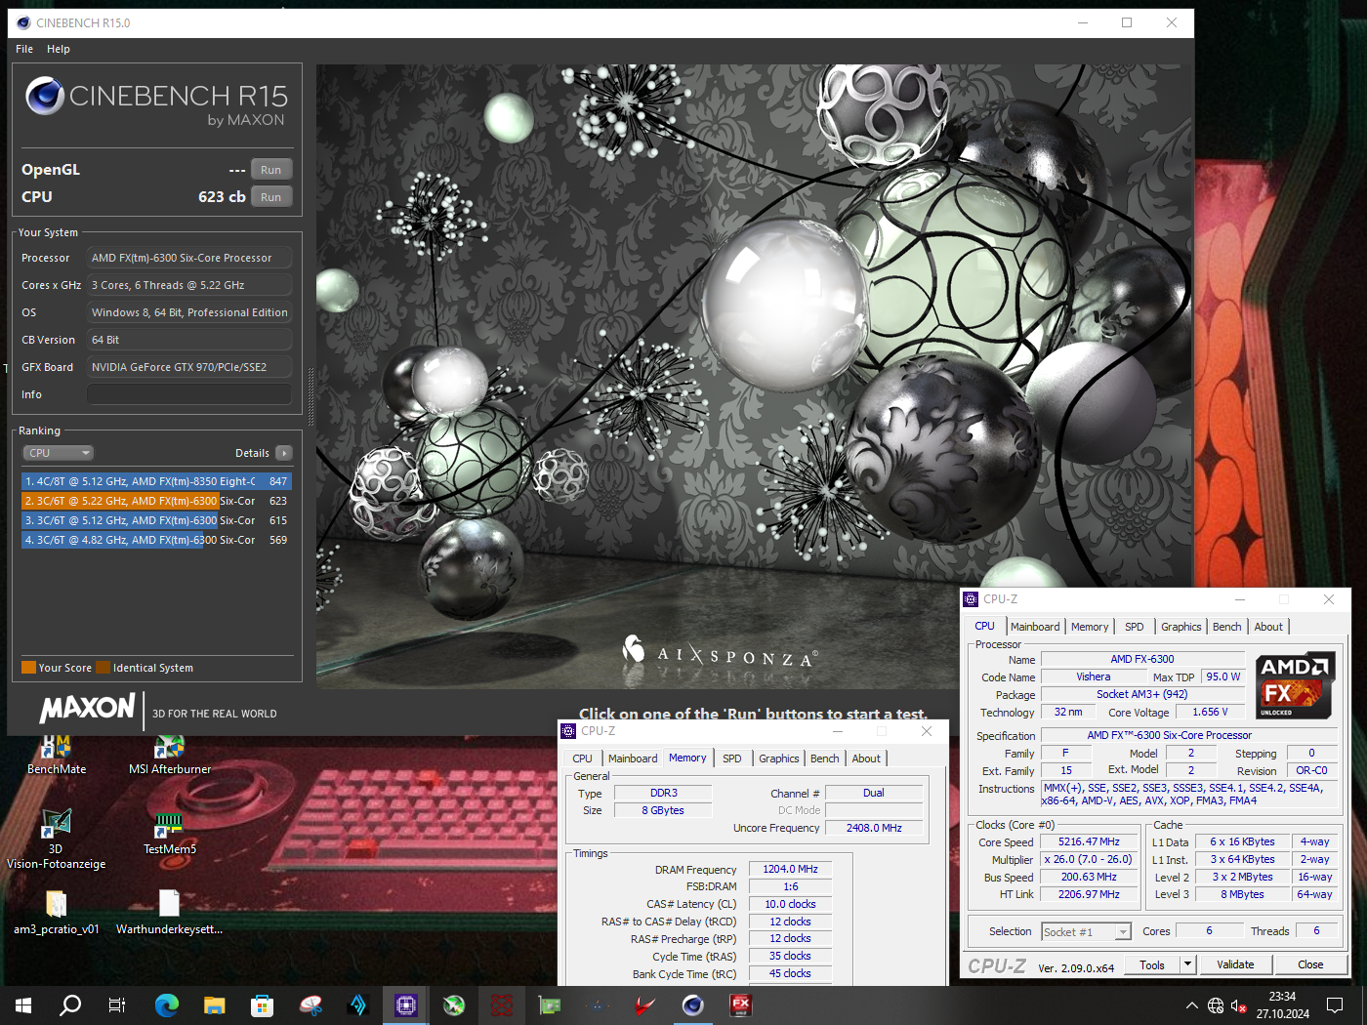Switch to CPU tab in Memory CPU-Z window
Viewport: 1367px width, 1025px height.
coord(582,758)
